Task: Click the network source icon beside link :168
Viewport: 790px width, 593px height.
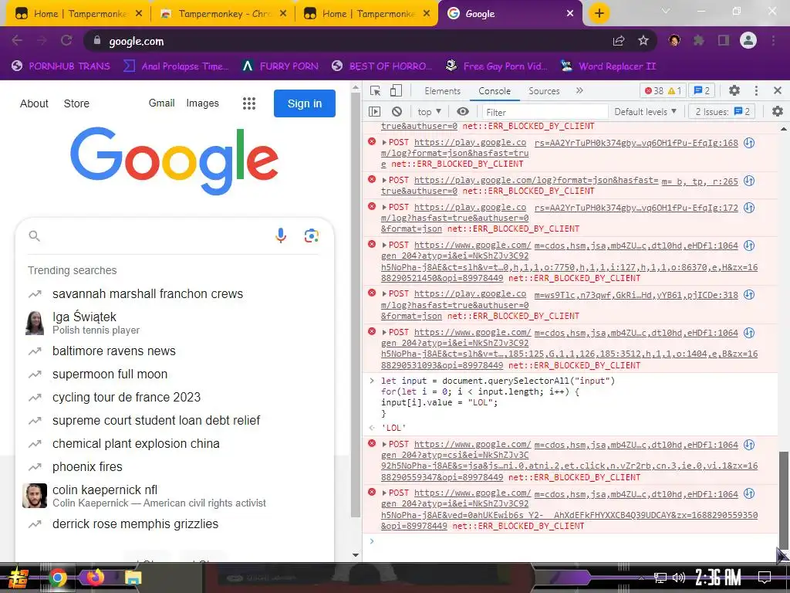Action: (x=749, y=143)
